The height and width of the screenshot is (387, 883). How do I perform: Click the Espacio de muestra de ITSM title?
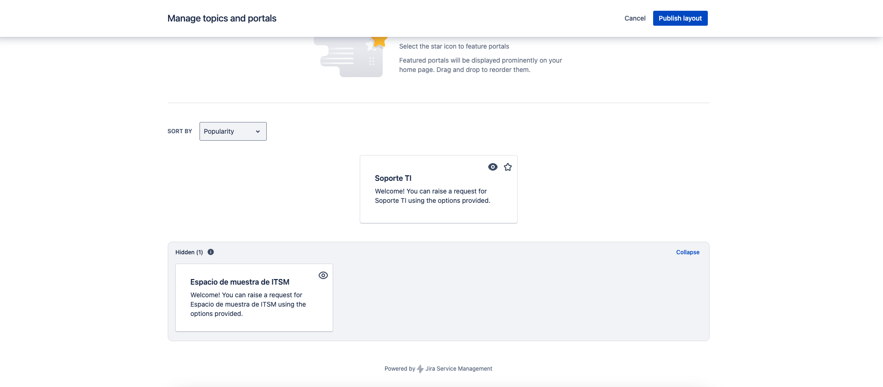pyautogui.click(x=240, y=282)
